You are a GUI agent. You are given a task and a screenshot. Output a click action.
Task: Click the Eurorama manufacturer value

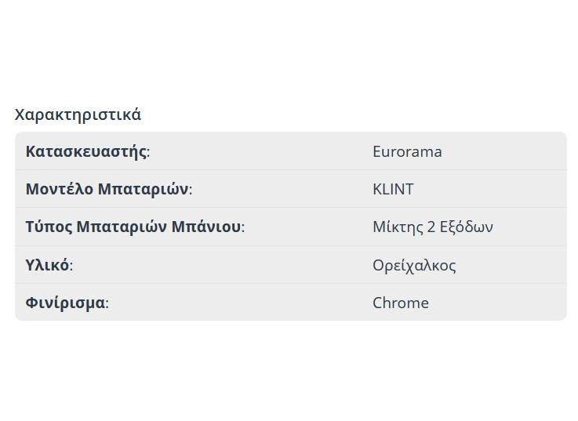click(x=407, y=151)
